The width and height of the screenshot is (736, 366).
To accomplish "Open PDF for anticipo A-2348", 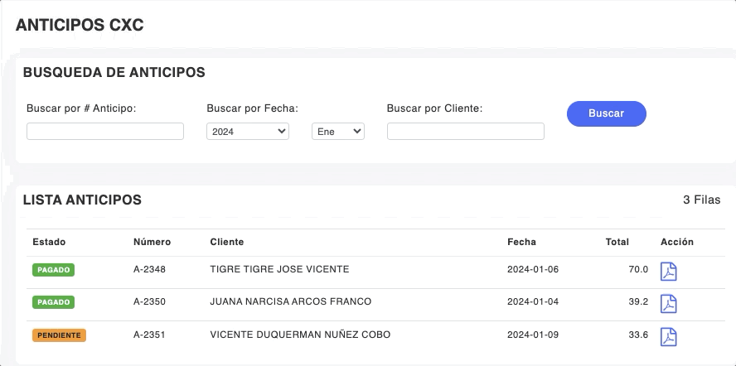I will coord(668,272).
